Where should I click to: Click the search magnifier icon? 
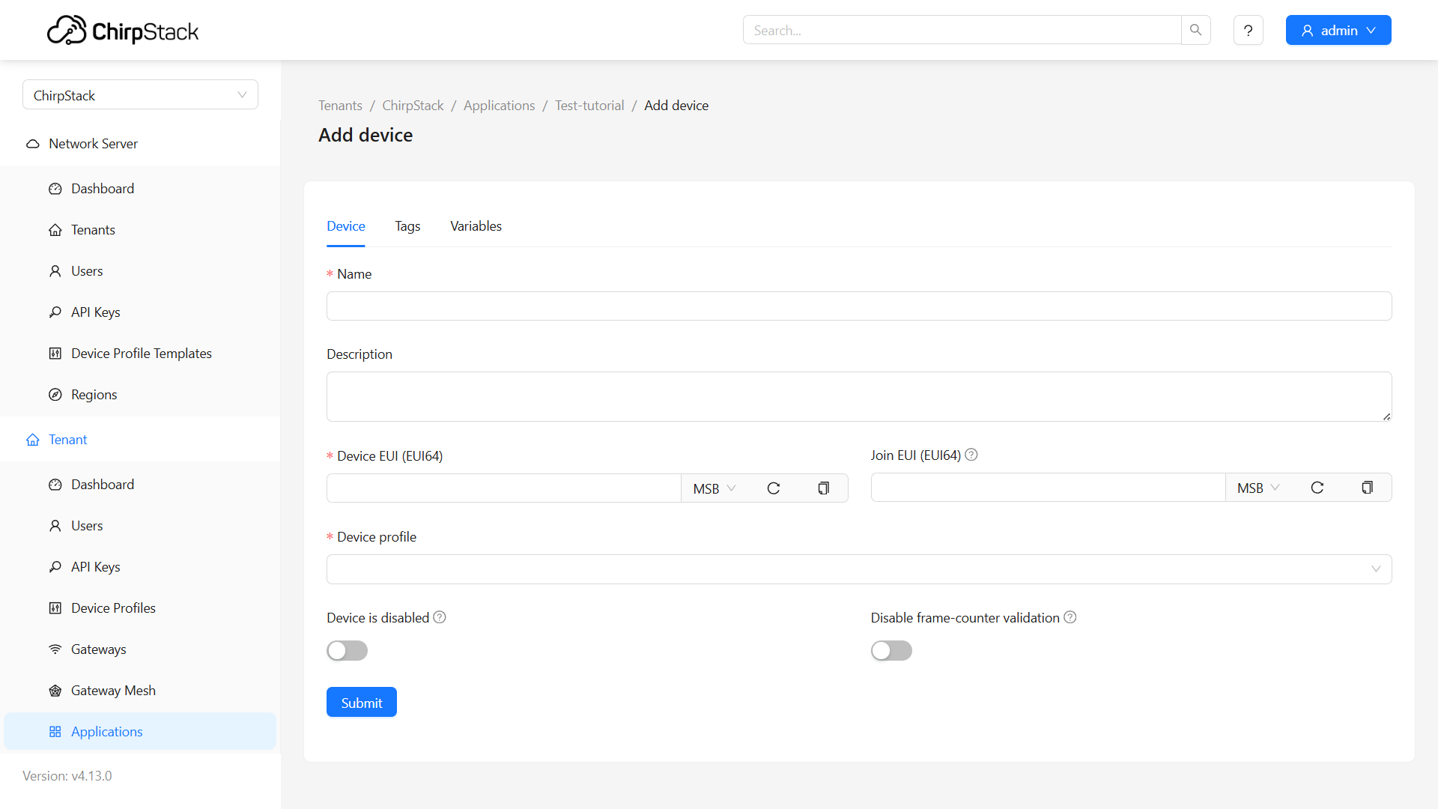tap(1195, 30)
